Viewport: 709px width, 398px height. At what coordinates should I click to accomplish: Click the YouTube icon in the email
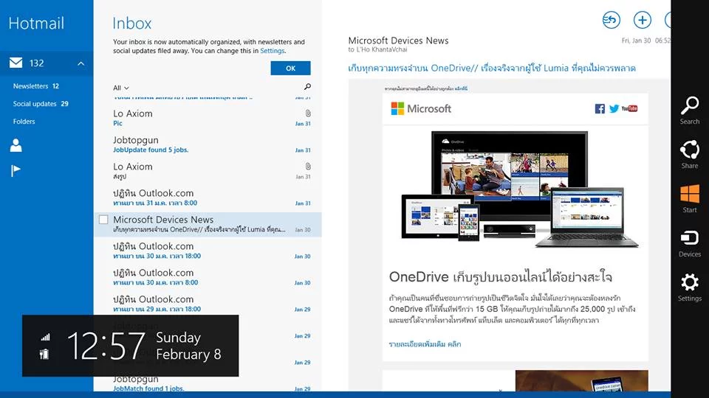(x=629, y=108)
